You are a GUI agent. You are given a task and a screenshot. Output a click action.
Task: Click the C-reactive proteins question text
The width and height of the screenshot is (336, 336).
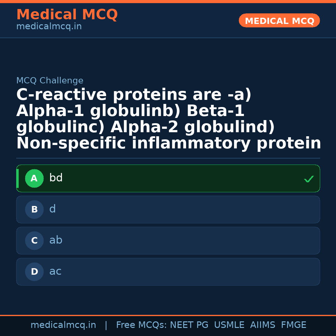coord(168,119)
